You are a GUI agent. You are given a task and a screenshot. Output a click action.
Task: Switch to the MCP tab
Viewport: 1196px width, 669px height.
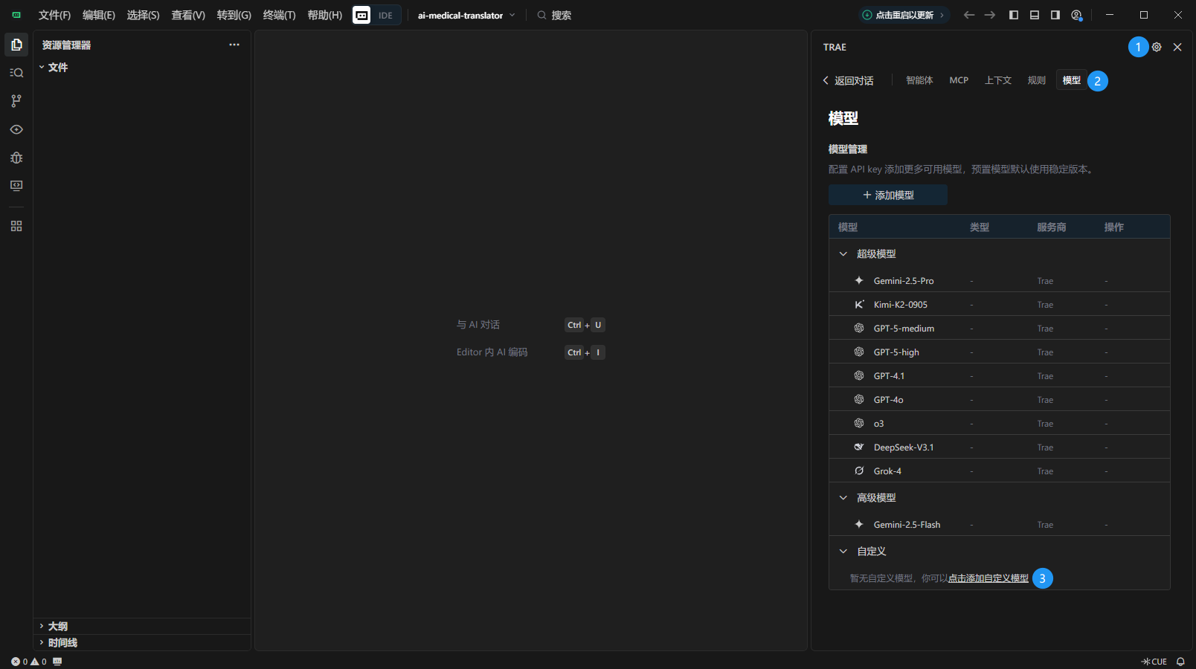[x=959, y=80]
